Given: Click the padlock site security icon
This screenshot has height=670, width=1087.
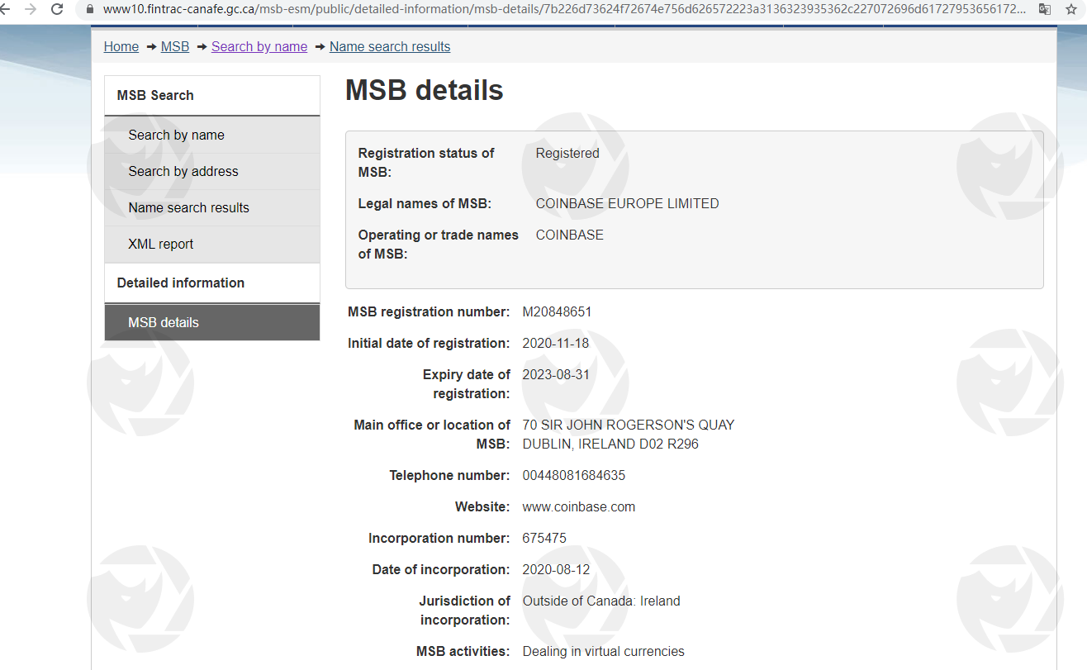Looking at the screenshot, I should (89, 9).
